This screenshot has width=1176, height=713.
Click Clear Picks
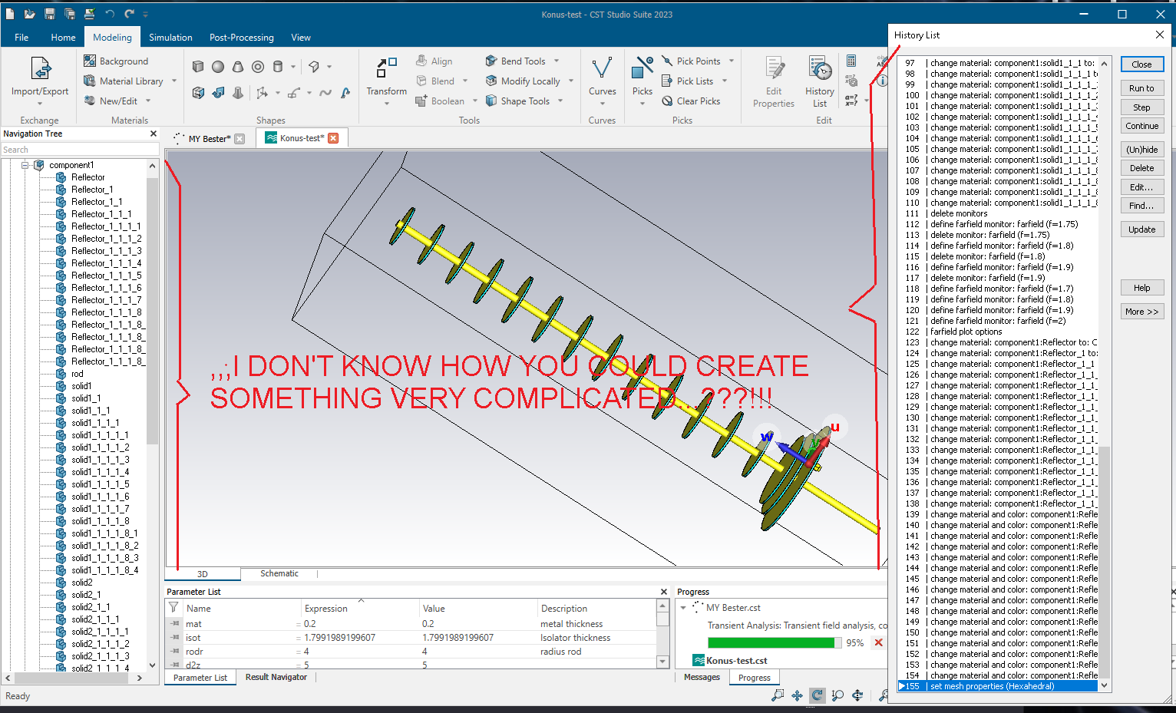tap(691, 101)
